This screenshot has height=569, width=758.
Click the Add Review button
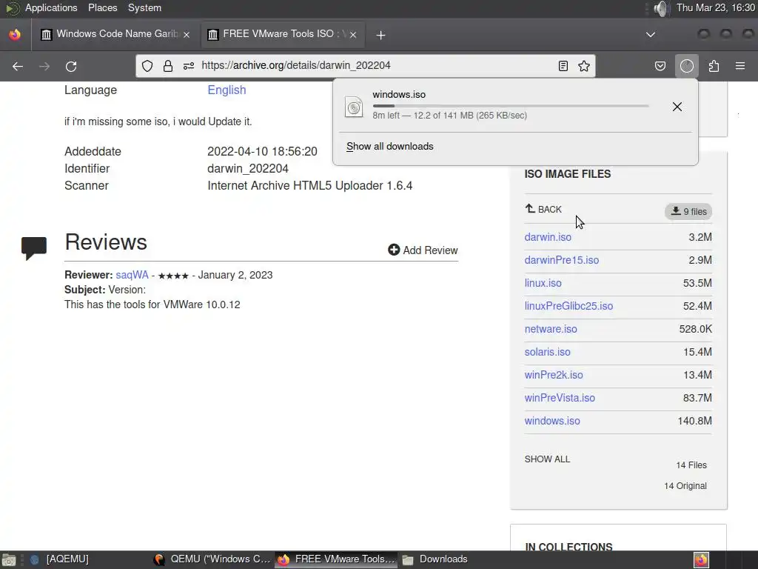point(423,250)
